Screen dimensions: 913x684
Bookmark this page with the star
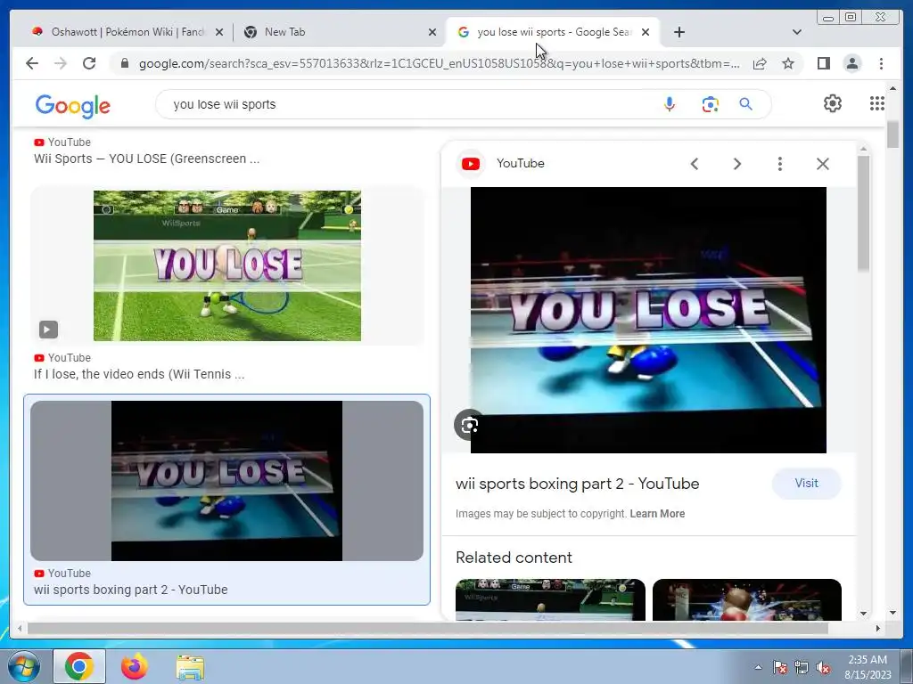[x=788, y=63]
